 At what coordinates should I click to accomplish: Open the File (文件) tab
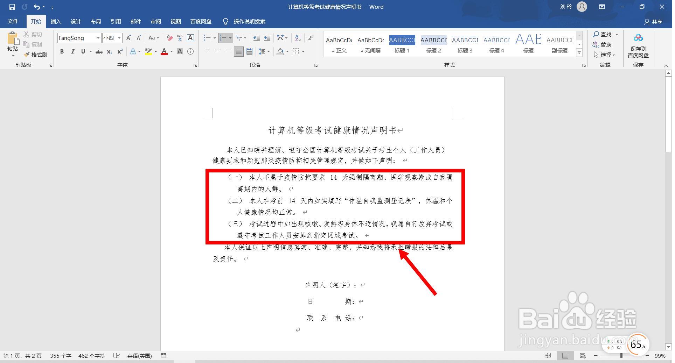pyautogui.click(x=13, y=22)
